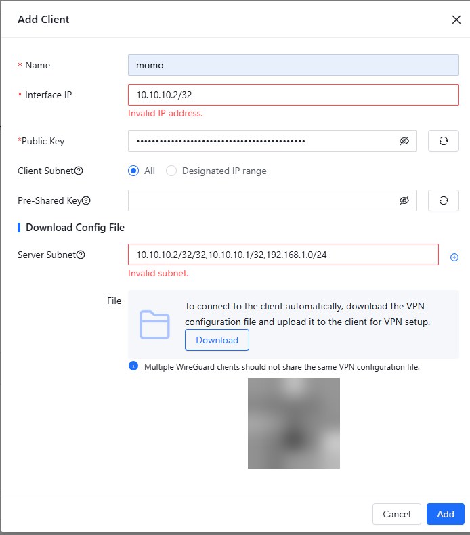
Task: Close the Add Client dialog
Action: pos(456,20)
